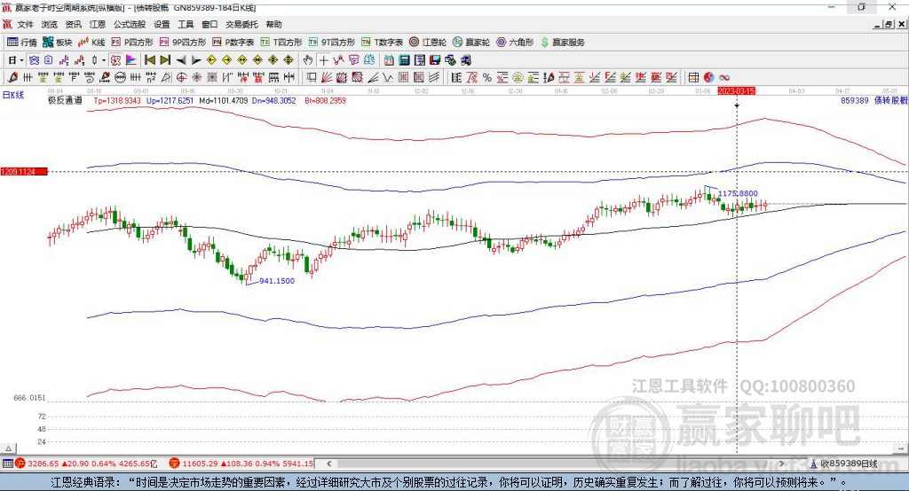The height and width of the screenshot is (491, 909).
Task: Click the 1175.8800 high price label
Action: click(x=738, y=193)
